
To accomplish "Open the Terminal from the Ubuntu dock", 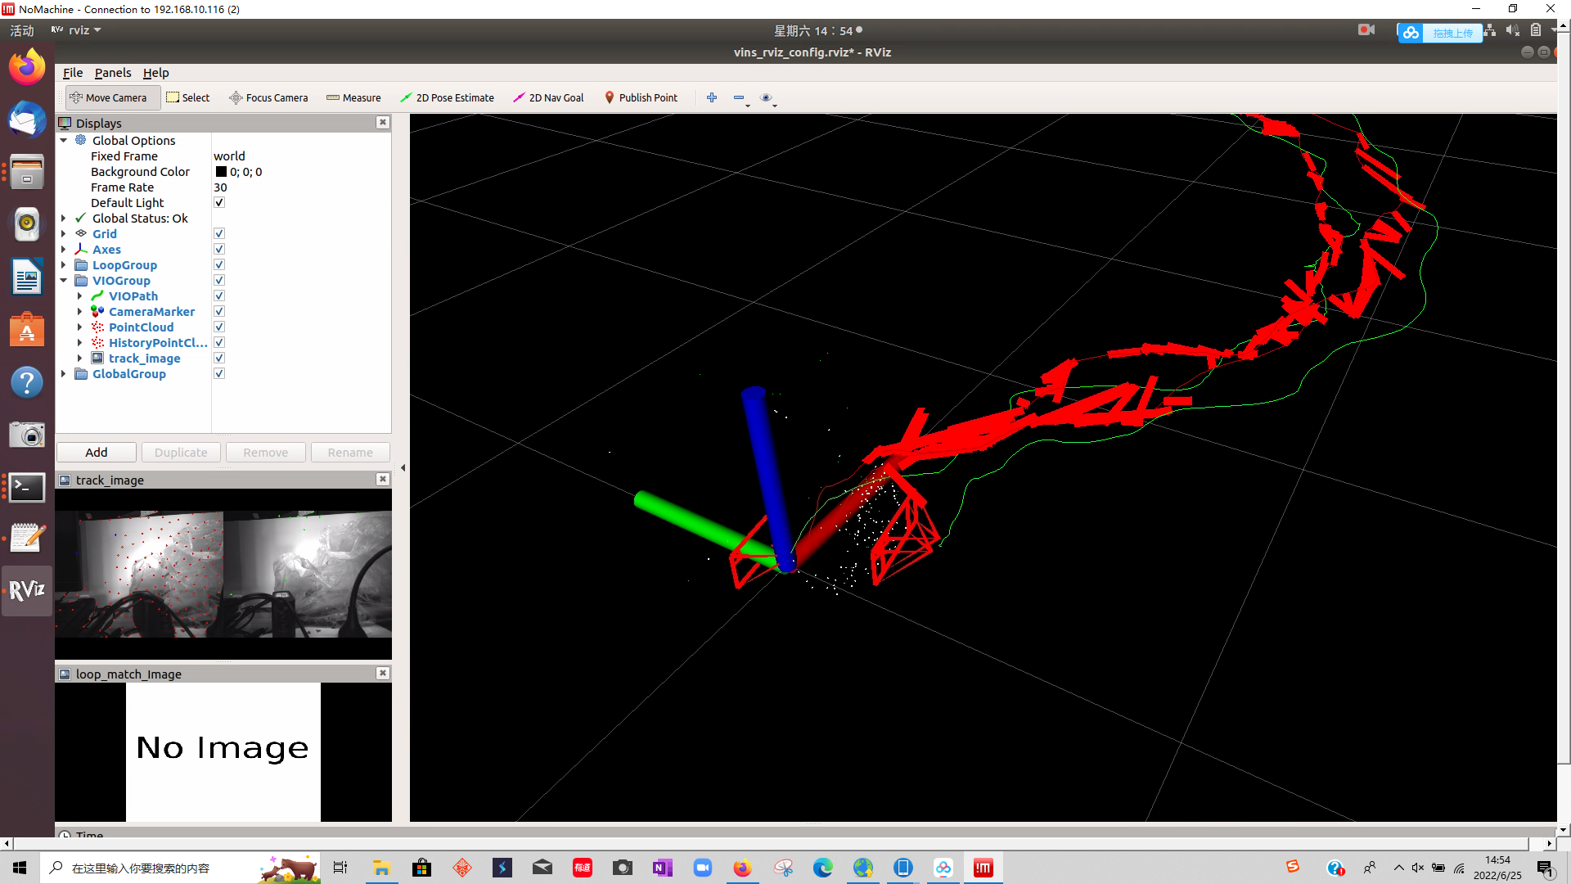I will (27, 488).
